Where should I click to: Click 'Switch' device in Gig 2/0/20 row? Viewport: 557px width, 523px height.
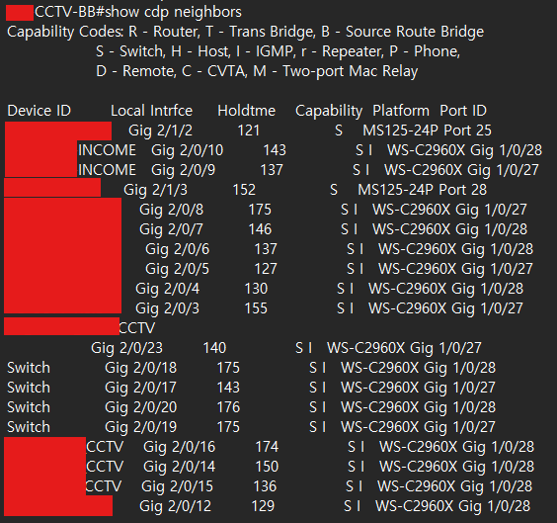[29, 407]
